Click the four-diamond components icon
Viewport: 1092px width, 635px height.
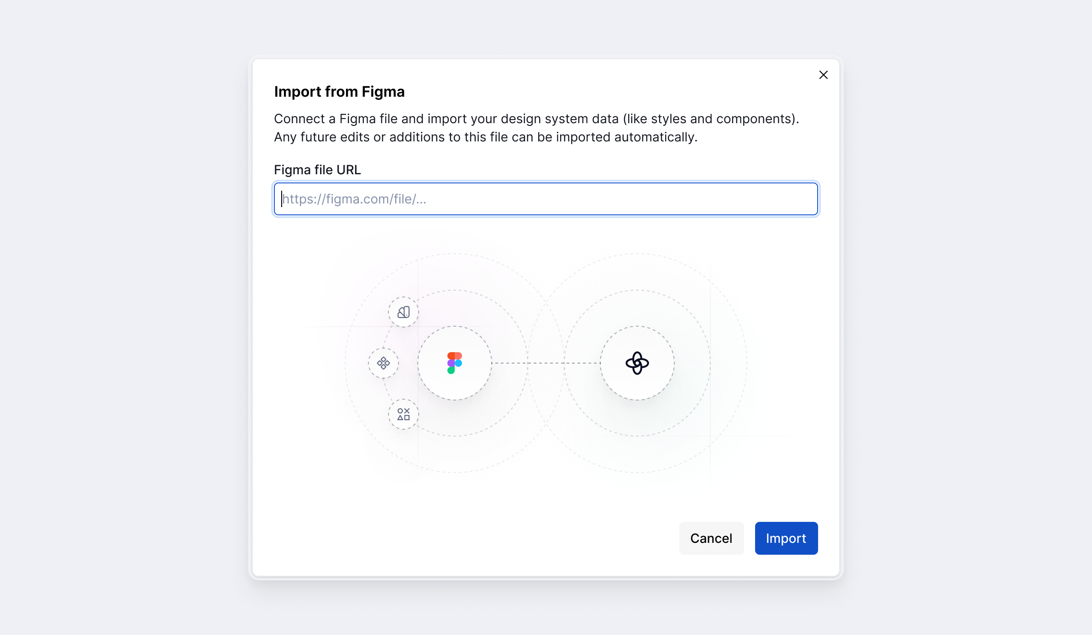(383, 363)
